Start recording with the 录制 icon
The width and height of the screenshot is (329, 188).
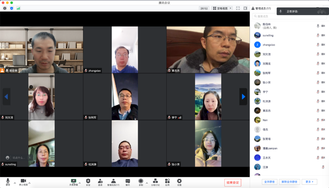coord(141,181)
